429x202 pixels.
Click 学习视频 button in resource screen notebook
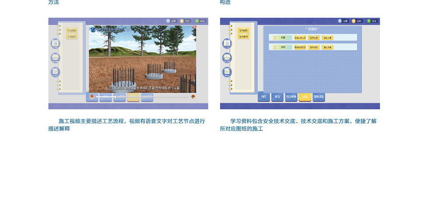[243, 36]
